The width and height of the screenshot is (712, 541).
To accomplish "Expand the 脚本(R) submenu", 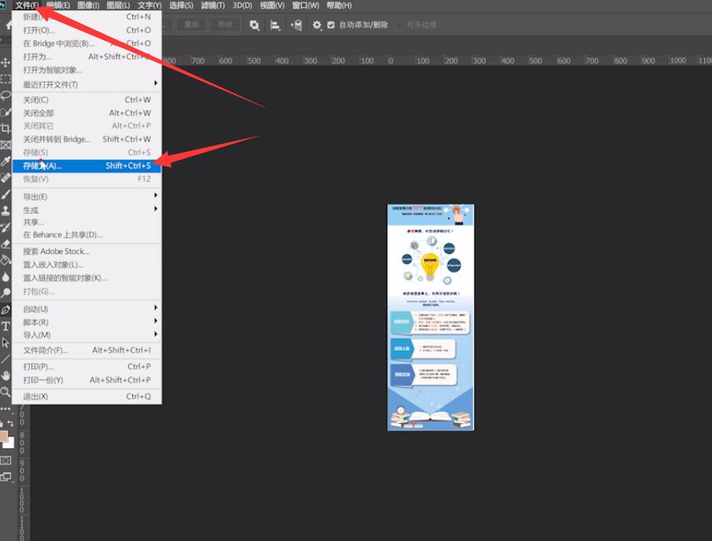I will [x=87, y=322].
